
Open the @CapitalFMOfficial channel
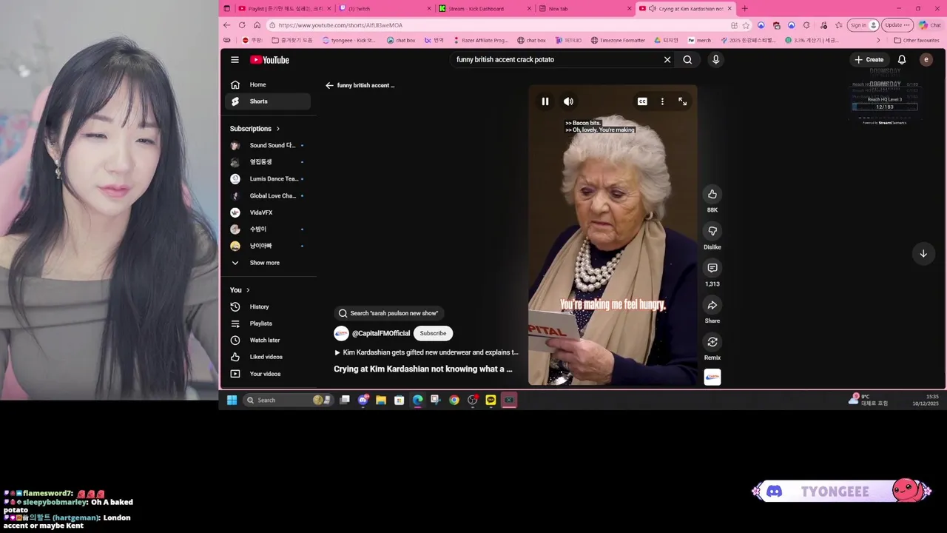[381, 333]
